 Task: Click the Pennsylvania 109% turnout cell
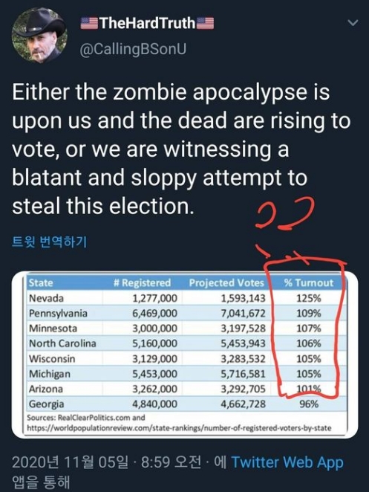(x=309, y=313)
